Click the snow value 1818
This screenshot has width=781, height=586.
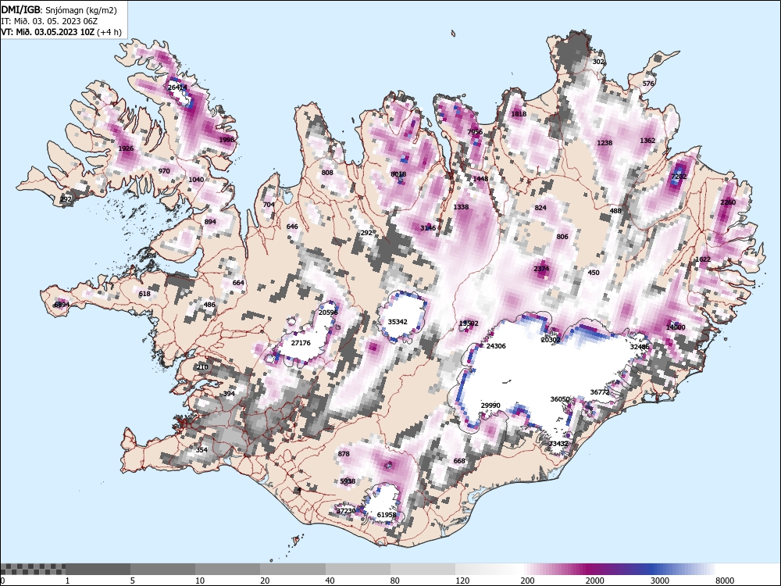pos(519,114)
